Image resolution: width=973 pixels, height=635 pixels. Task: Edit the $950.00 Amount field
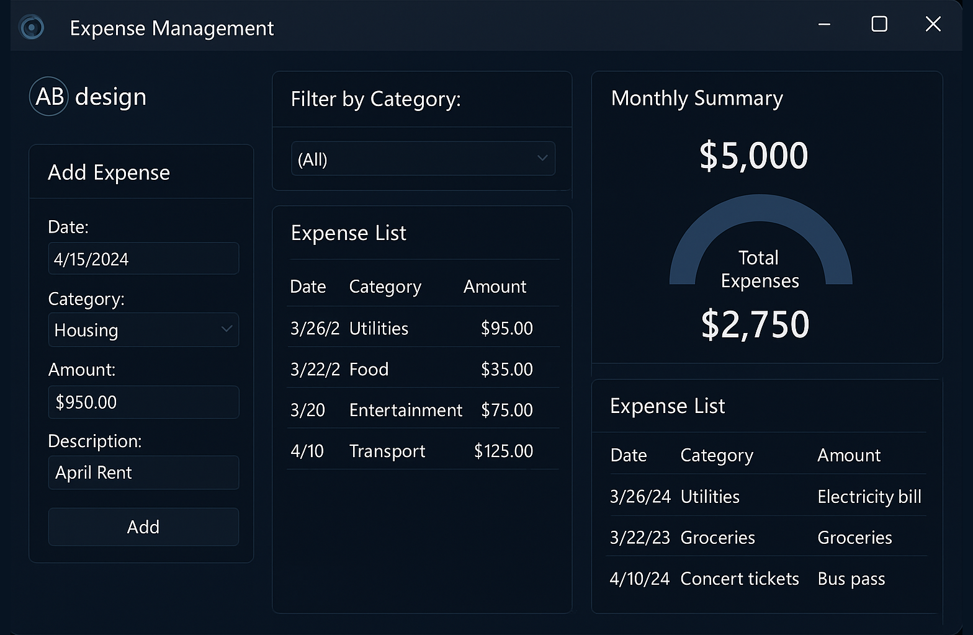pos(143,402)
